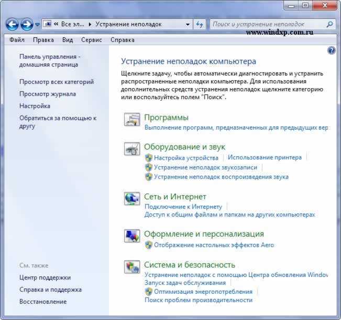341x320 pixels.
Task: Click the Оборудование и звук category icon
Action: tap(132, 149)
